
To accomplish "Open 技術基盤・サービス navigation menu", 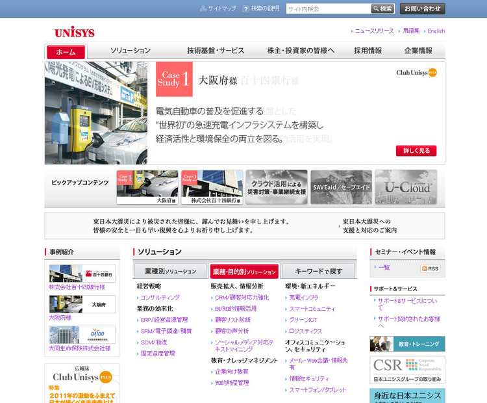I will pyautogui.click(x=216, y=51).
